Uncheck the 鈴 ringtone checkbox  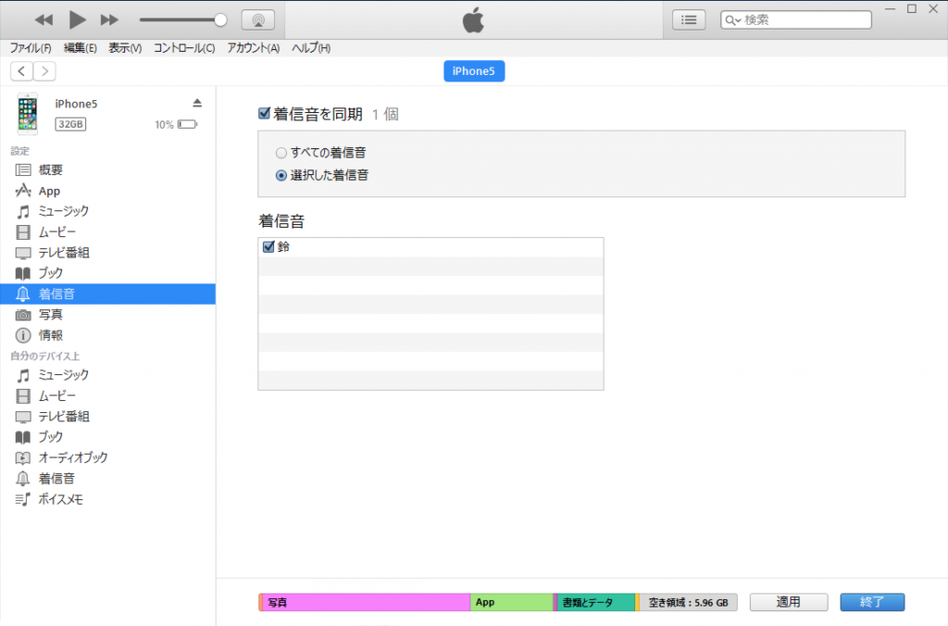[x=268, y=246]
